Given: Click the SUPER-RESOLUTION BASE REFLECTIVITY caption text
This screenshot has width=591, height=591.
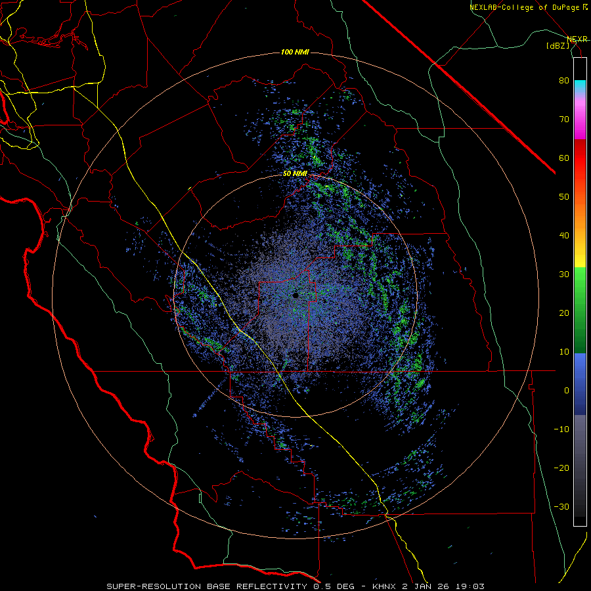Looking at the screenshot, I should coord(207,586).
